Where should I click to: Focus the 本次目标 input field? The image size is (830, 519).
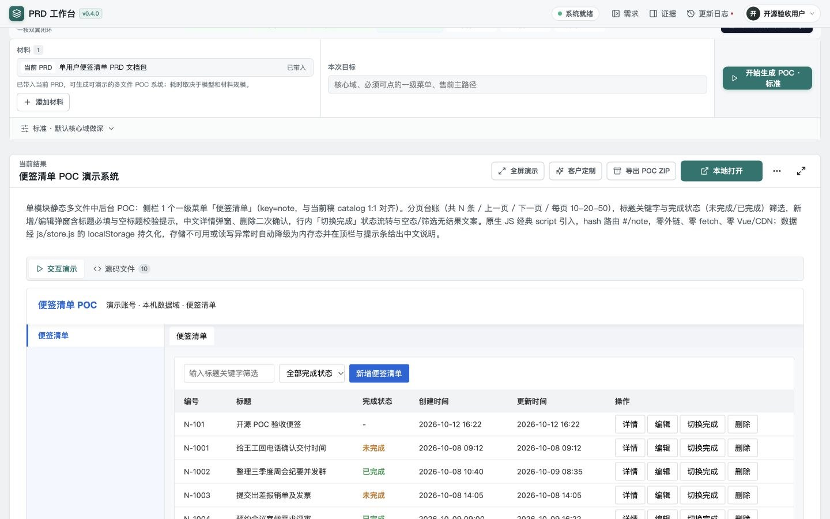(517, 85)
